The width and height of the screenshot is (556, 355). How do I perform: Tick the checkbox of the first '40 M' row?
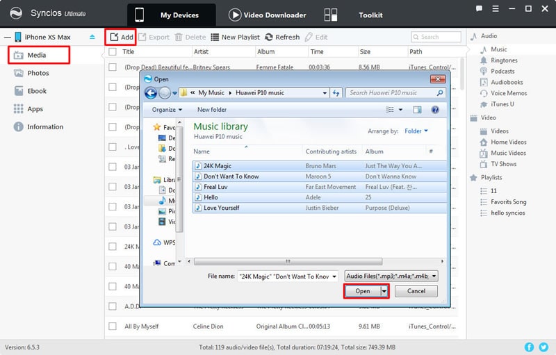(x=113, y=266)
